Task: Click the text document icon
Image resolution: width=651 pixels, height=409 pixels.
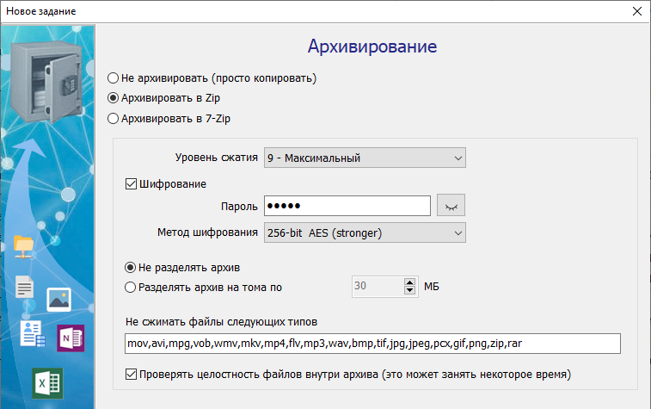Action: point(25,289)
